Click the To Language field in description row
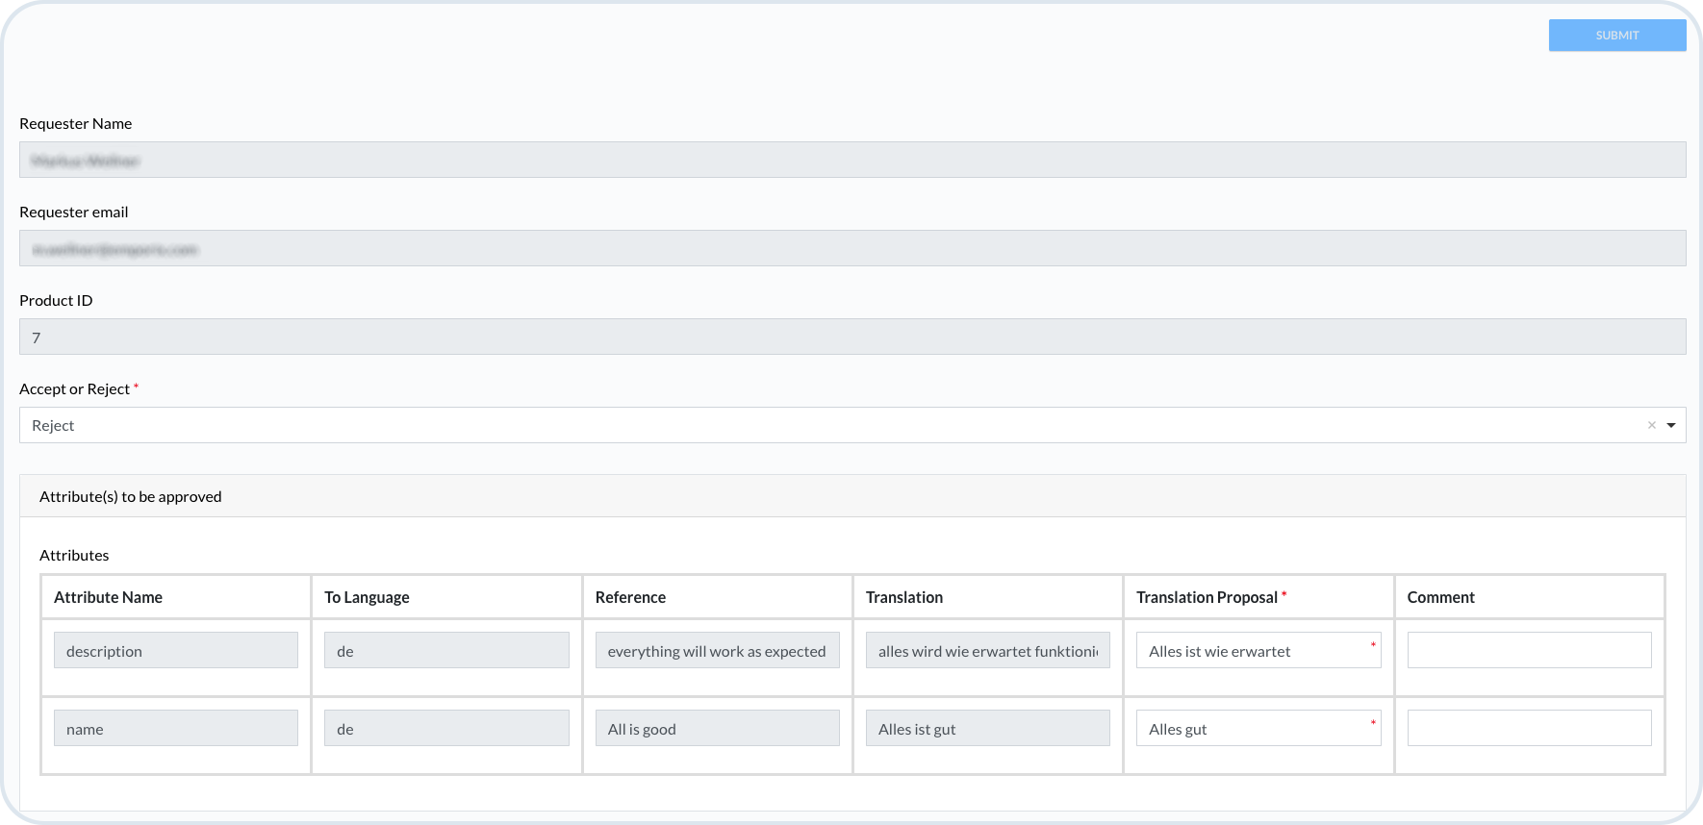Image resolution: width=1703 pixels, height=825 pixels. [x=446, y=651]
